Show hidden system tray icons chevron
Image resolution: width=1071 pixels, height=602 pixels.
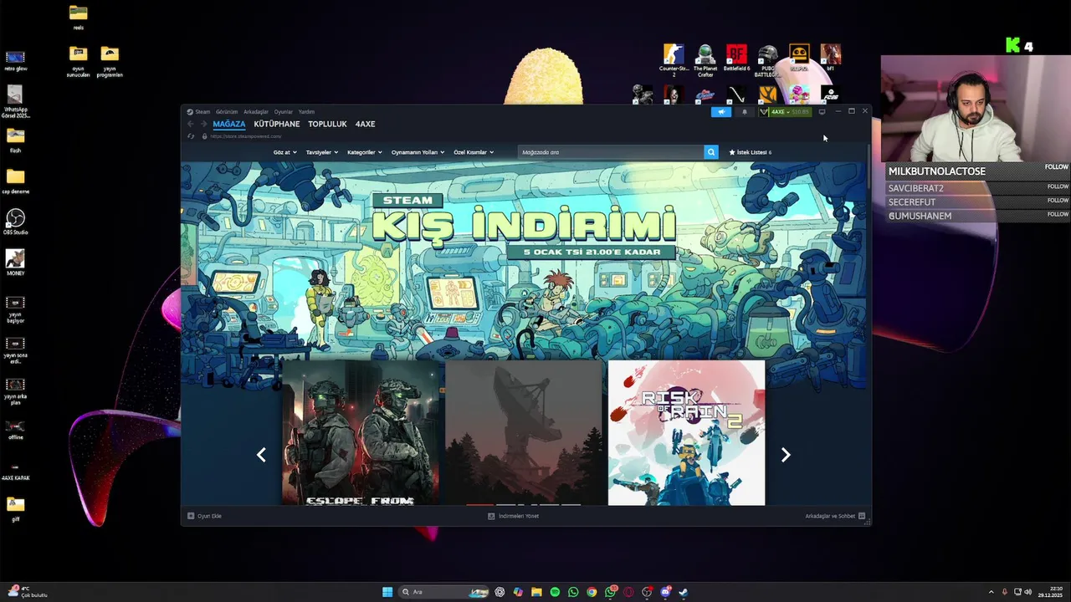tap(992, 592)
